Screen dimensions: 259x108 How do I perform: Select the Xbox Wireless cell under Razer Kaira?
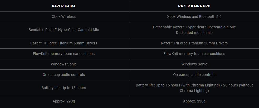(x=64, y=17)
